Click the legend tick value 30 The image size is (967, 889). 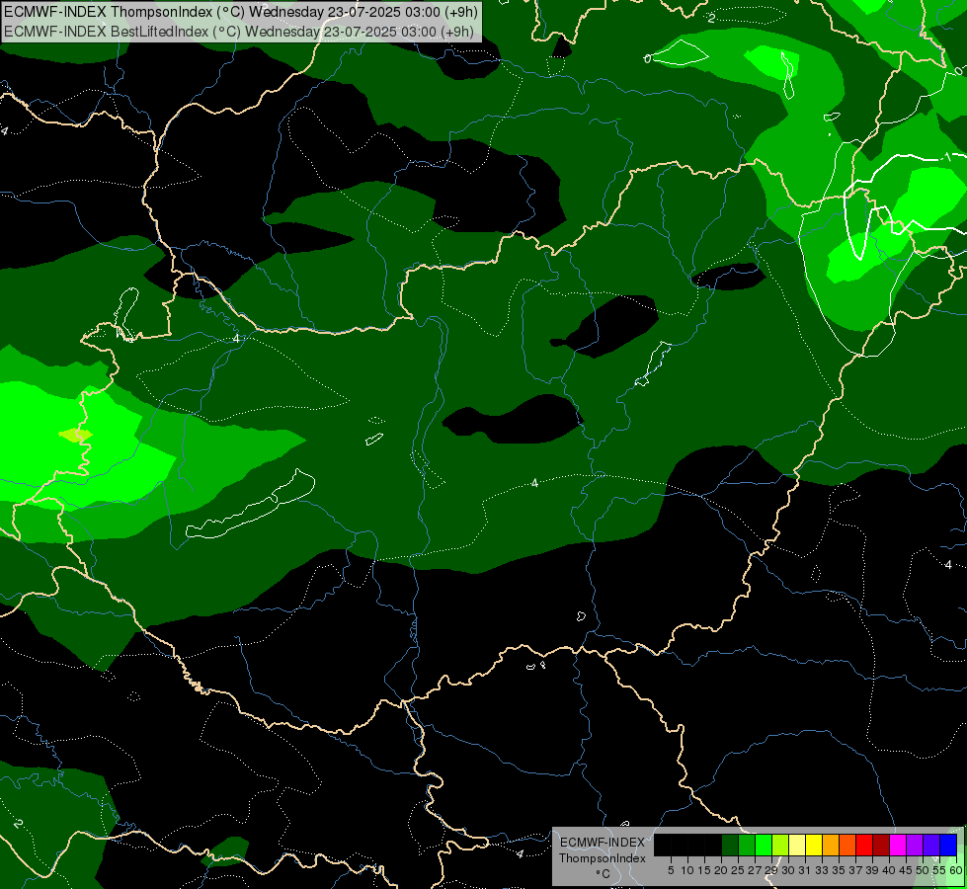pyautogui.click(x=788, y=870)
